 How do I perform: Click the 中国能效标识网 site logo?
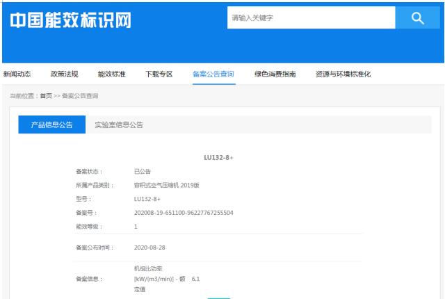(x=70, y=21)
